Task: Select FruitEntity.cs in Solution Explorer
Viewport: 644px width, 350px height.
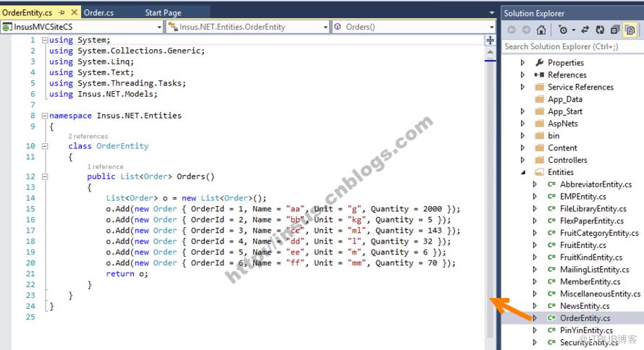Action: pos(582,245)
